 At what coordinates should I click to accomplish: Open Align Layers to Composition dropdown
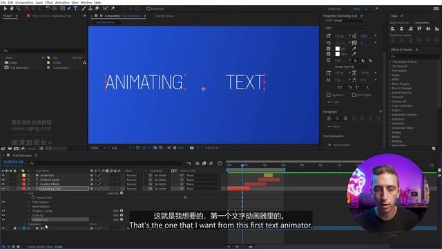(426, 23)
